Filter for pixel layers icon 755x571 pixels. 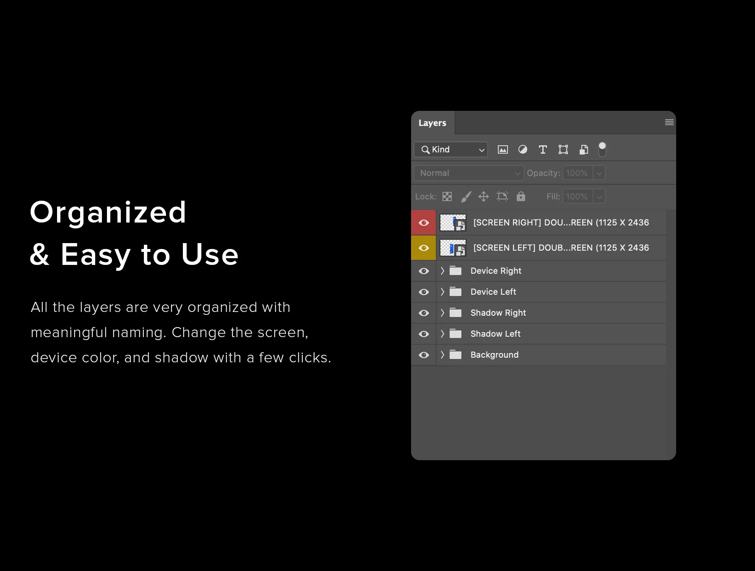[502, 149]
